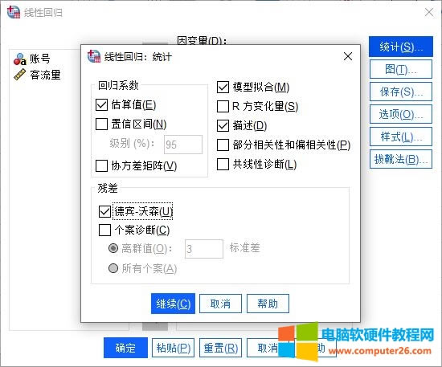Click the 客流量 scale ruler icon
Viewport: 442px width, 367px height.
20,75
